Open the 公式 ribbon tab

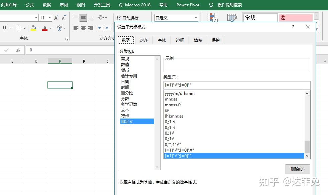30,5
